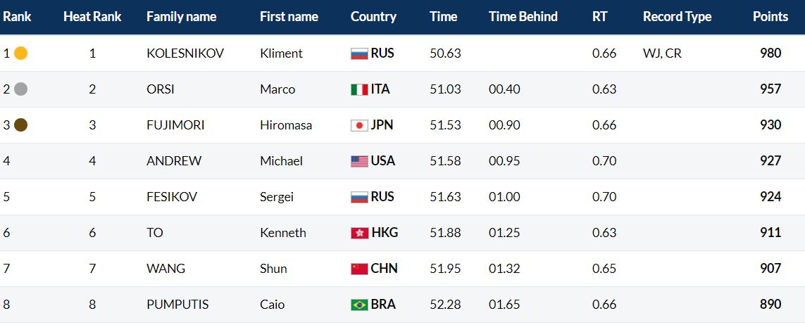Select the Points column header
Viewport: 805px width, 325px height.
770,16
